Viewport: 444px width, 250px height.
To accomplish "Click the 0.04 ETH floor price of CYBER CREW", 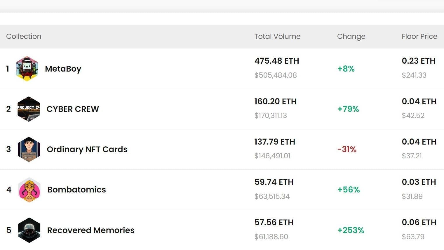I will [419, 101].
